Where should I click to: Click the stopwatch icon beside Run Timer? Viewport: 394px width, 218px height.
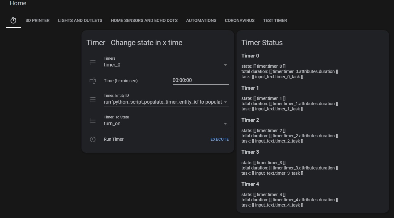pos(93,139)
